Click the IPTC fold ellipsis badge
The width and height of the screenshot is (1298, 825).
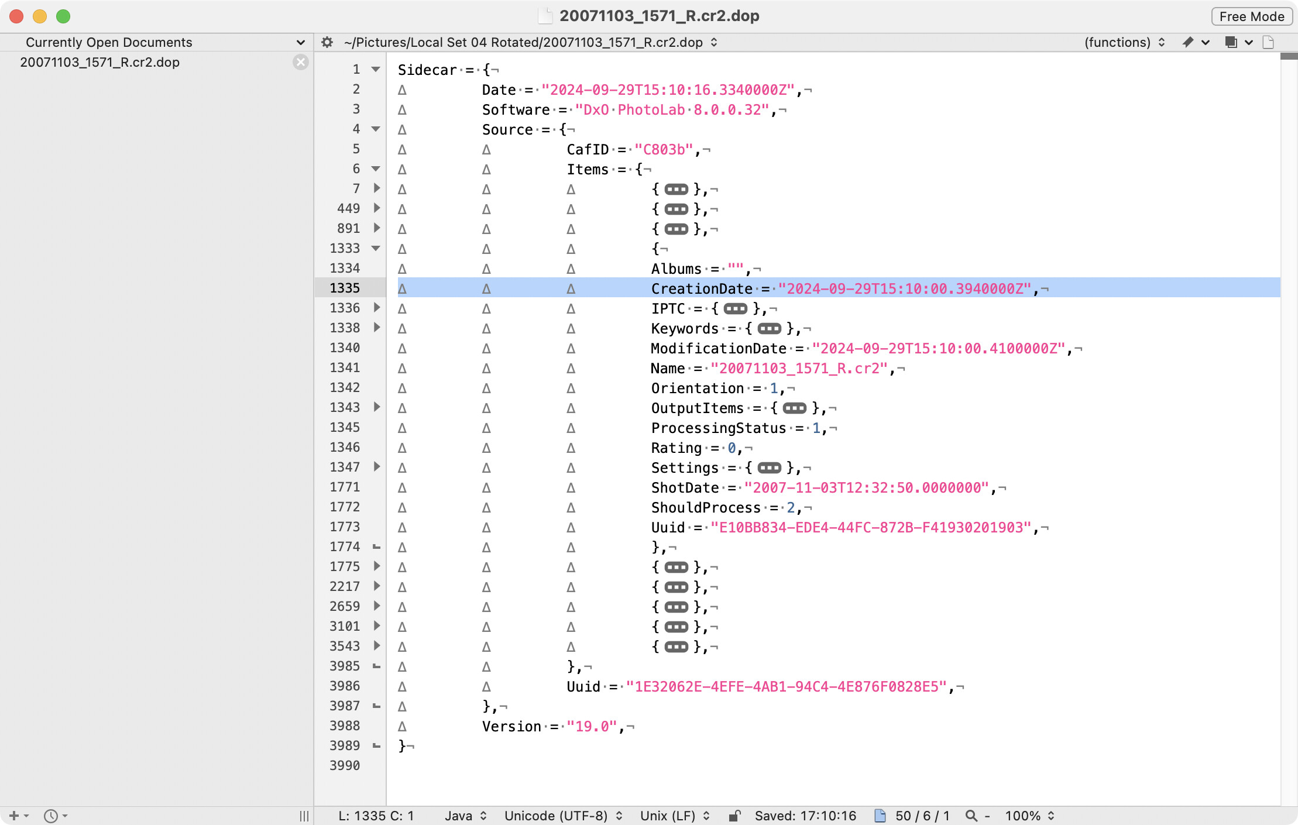[x=736, y=309]
